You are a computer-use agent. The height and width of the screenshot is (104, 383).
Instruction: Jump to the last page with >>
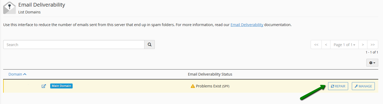pos(373,45)
